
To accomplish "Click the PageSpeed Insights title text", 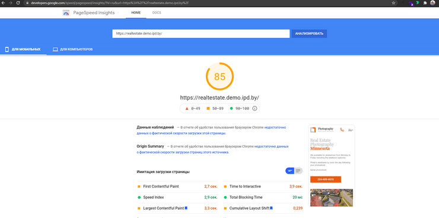I will (94, 13).
